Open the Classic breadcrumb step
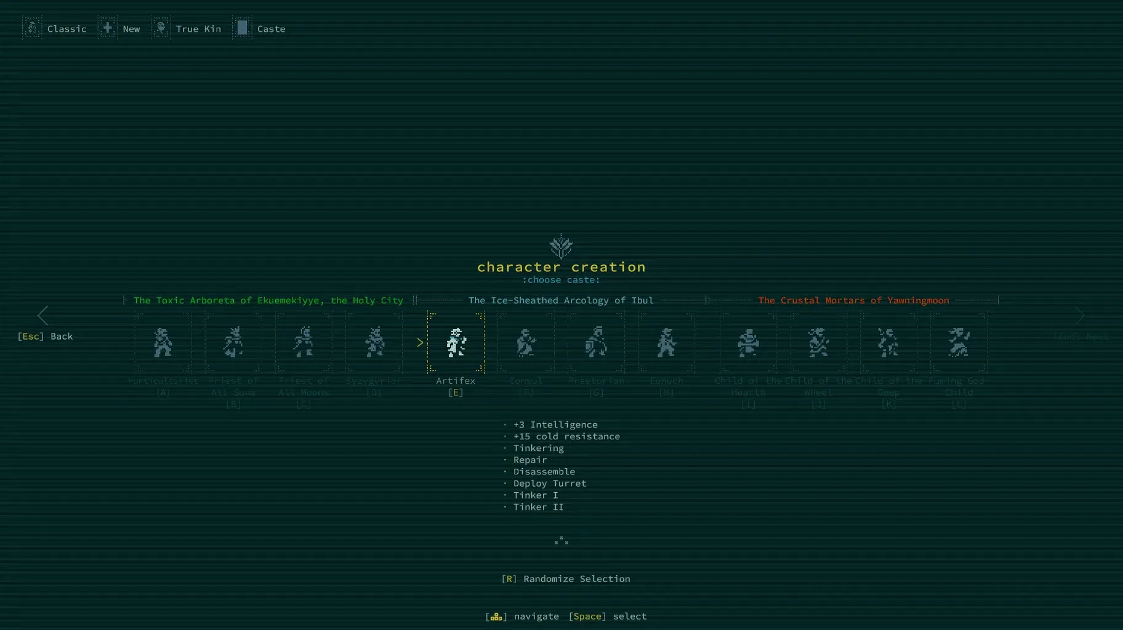The height and width of the screenshot is (630, 1123). [67, 29]
